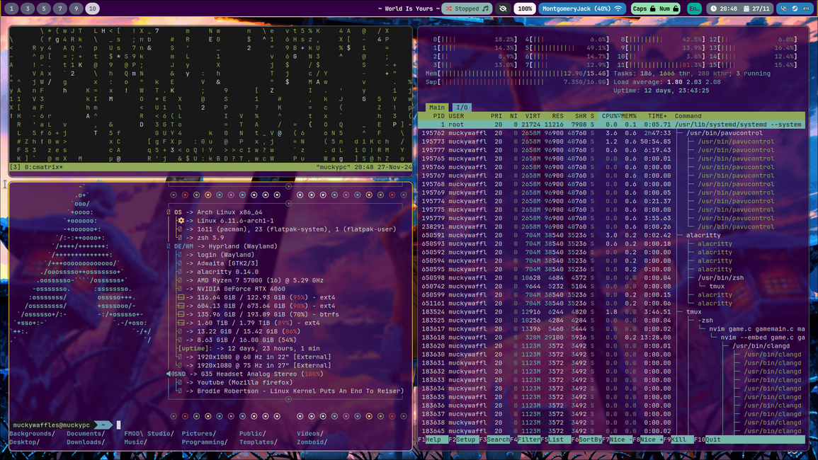The image size is (818, 460).
Task: Switch to active workspace 10
Action: click(x=92, y=8)
